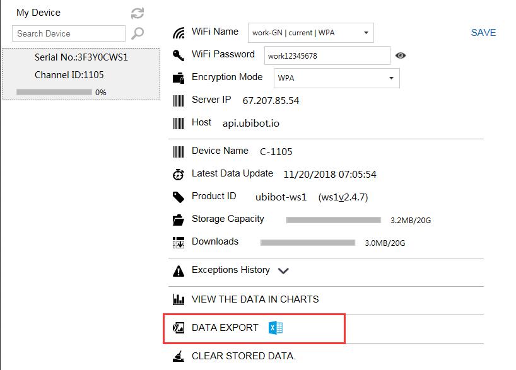Select device Serial No. 3F3Y0CWS1
This screenshot has width=516, height=370.
pos(81,74)
